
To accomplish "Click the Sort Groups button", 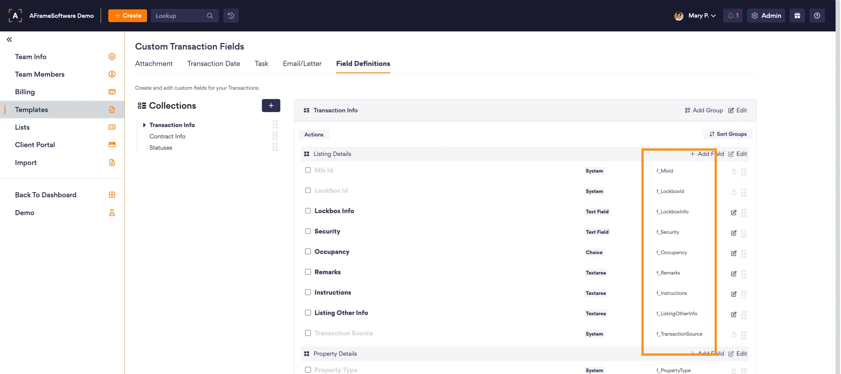I will (727, 134).
